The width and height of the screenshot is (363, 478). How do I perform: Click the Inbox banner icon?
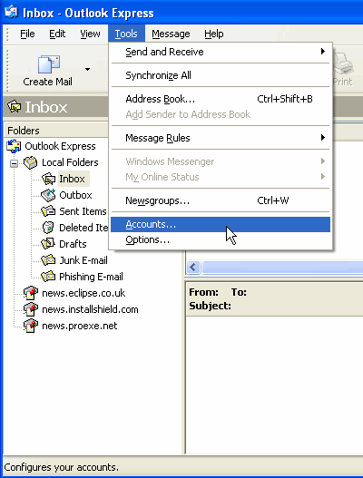click(14, 107)
